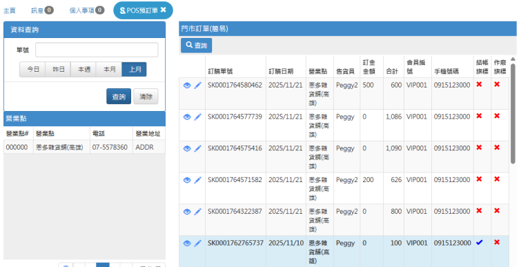View order SK0001764577739 with eye icon
The width and height of the screenshot is (530, 267).
click(187, 117)
